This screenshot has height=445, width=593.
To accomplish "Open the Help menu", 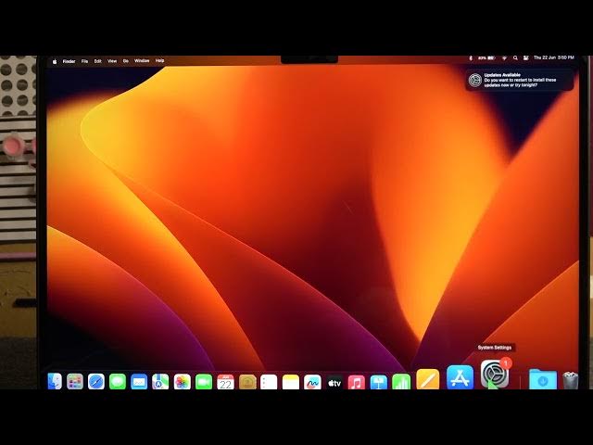I will click(x=160, y=60).
